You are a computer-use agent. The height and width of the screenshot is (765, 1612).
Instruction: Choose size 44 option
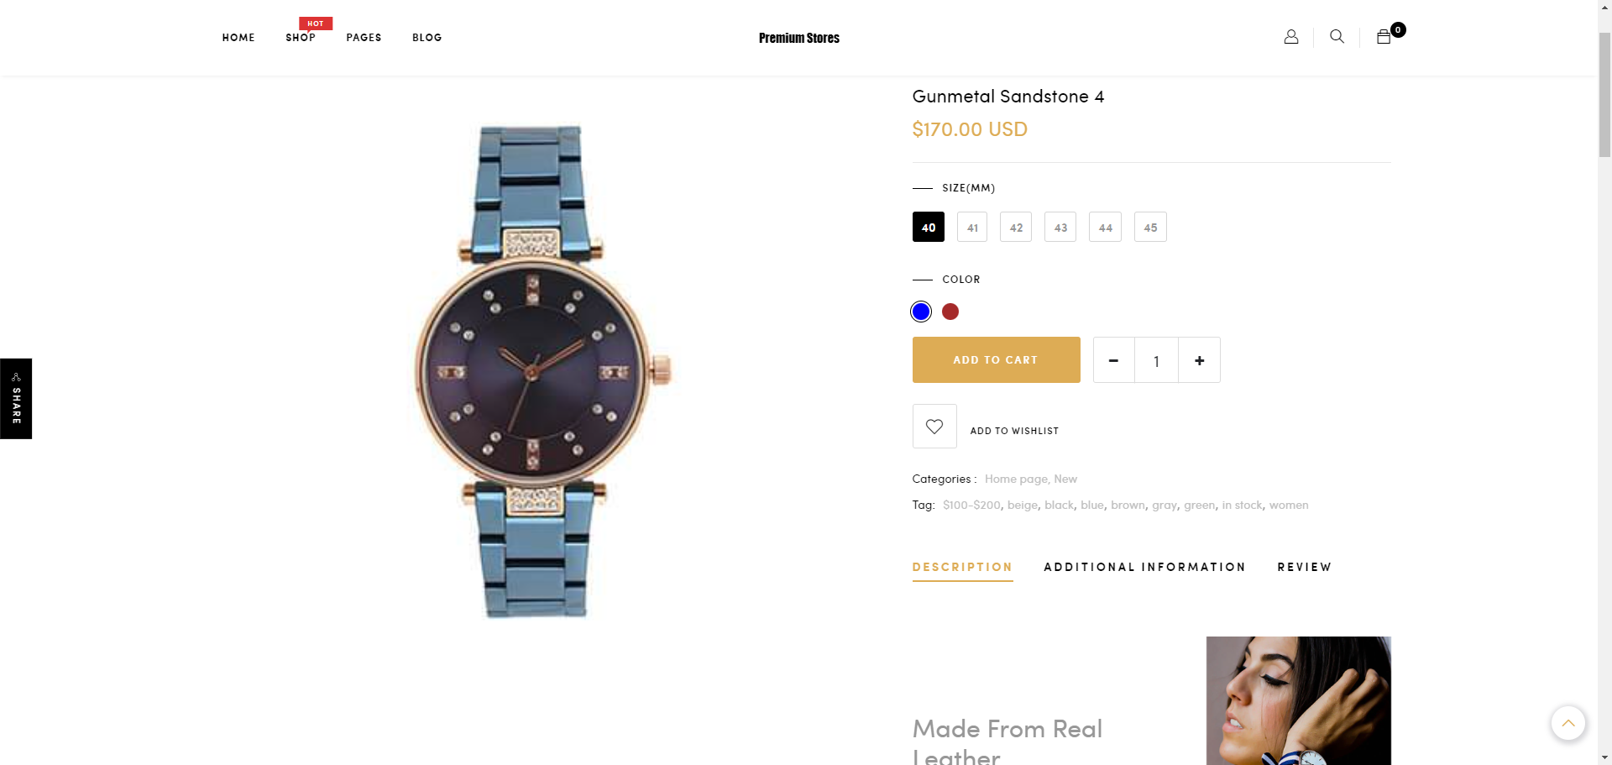click(1105, 228)
